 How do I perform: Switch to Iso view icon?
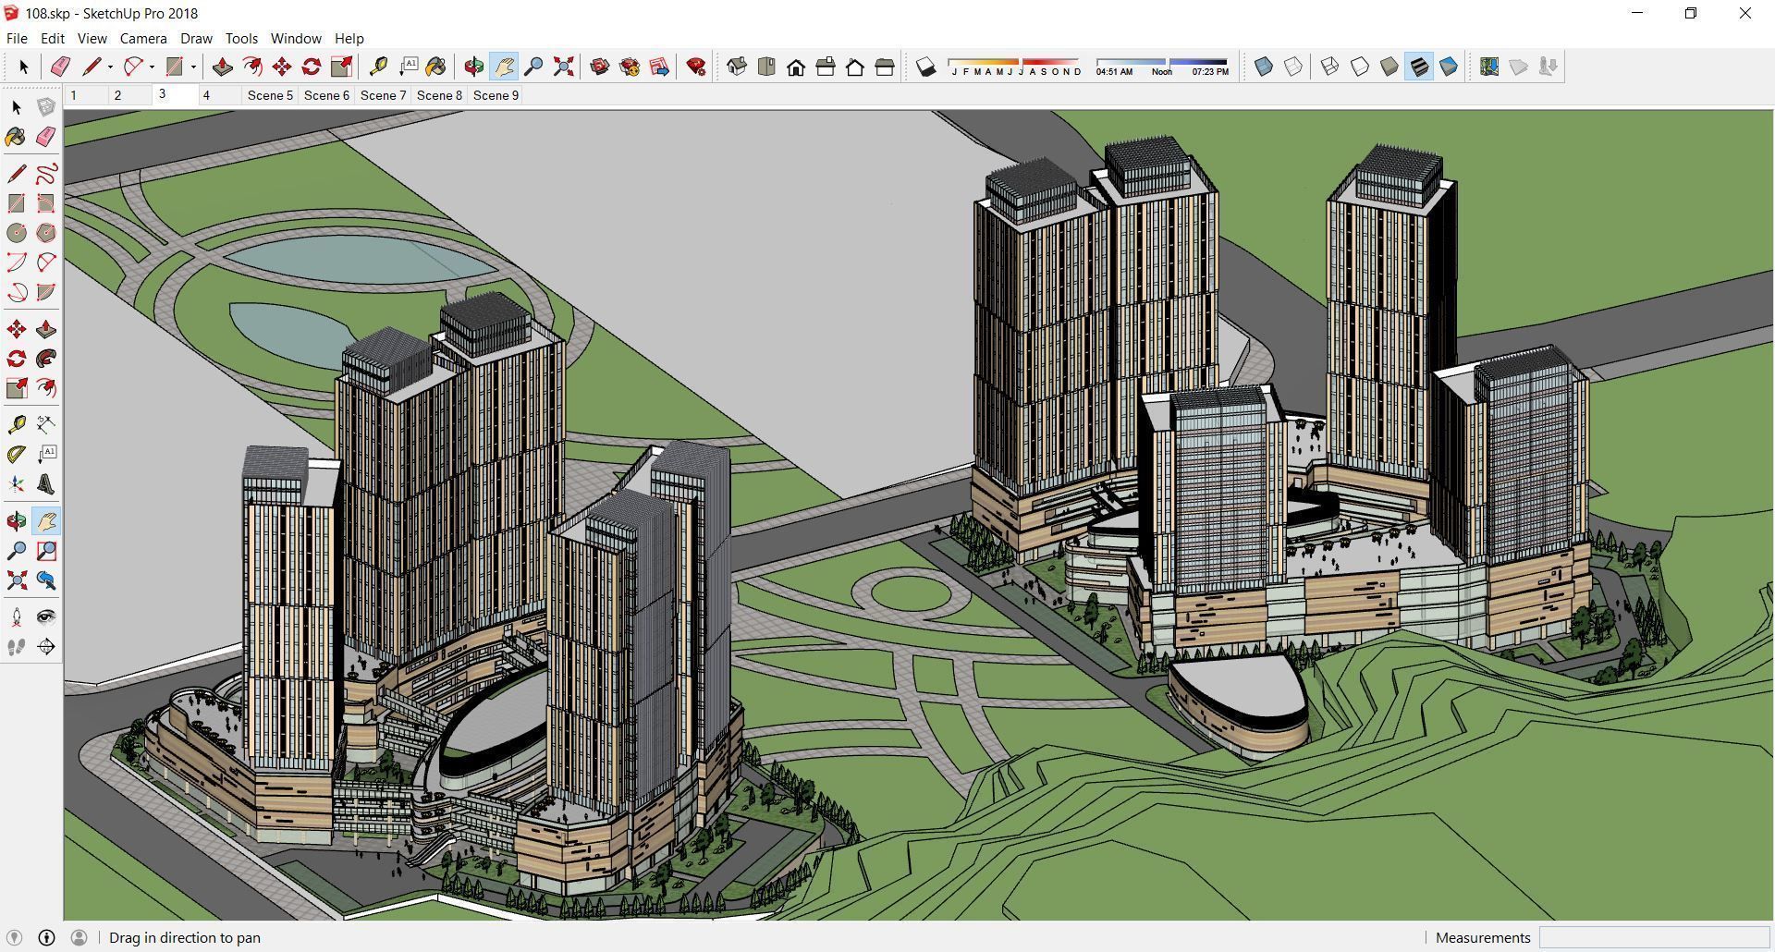pos(737,67)
